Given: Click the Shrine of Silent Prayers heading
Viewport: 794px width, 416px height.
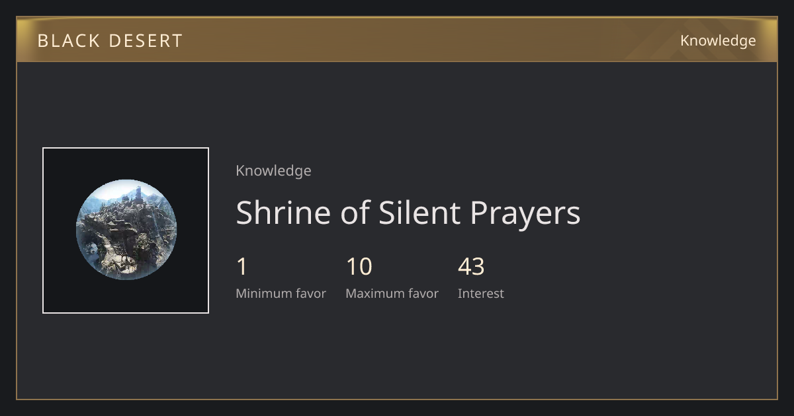Looking at the screenshot, I should click(x=408, y=213).
